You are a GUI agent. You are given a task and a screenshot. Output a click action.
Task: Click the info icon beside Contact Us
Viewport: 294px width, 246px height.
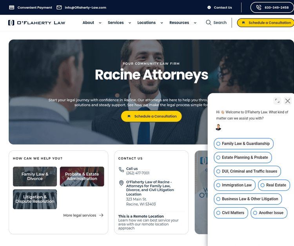209,7
